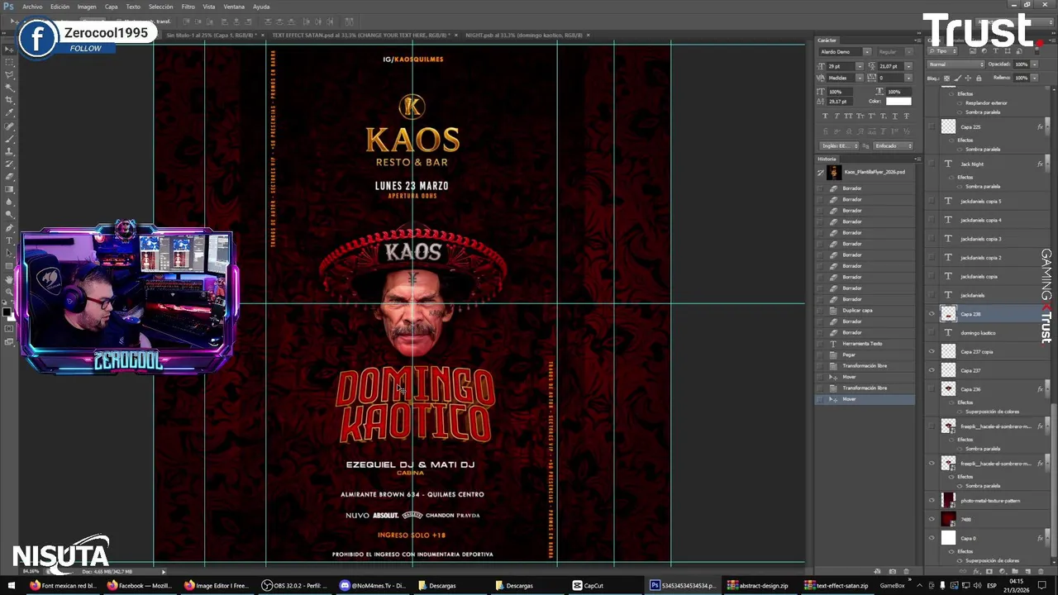
Task: Open the Opacidad slider dropdown
Action: pyautogui.click(x=1035, y=64)
